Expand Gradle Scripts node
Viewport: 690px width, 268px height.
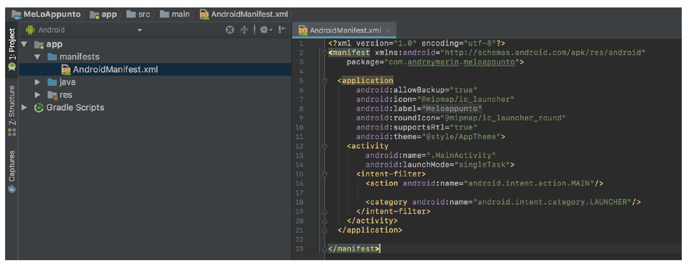click(x=24, y=107)
